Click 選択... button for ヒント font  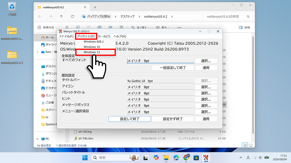[206, 99]
